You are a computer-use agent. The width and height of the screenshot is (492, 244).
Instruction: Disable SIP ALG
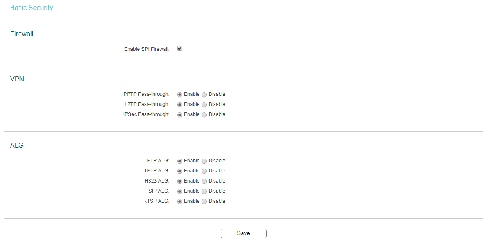[x=204, y=191]
